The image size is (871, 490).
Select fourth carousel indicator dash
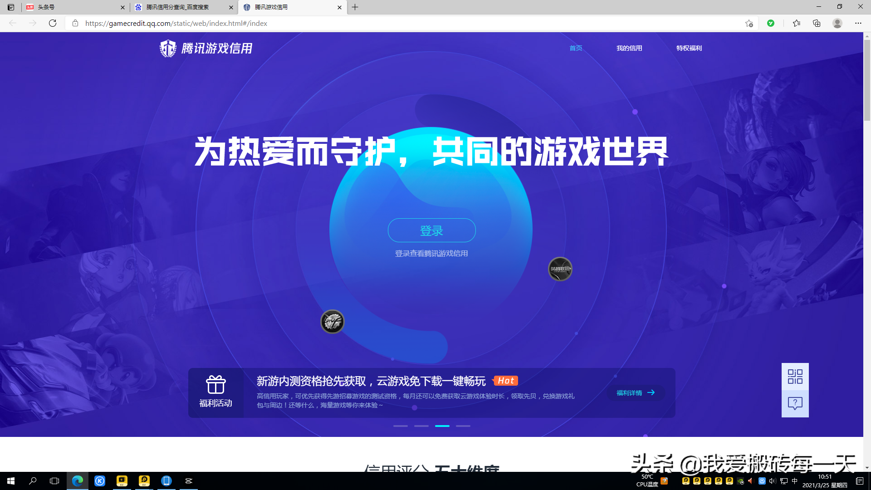pyautogui.click(x=463, y=426)
